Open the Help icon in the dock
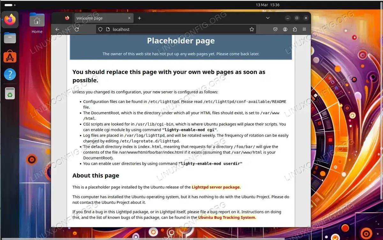383x240 pixels. 10,75
